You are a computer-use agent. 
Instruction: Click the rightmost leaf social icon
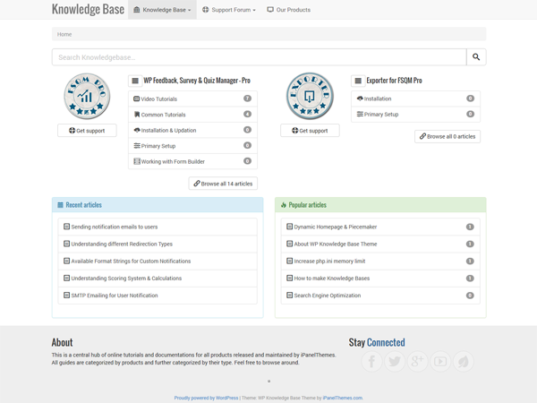(464, 361)
